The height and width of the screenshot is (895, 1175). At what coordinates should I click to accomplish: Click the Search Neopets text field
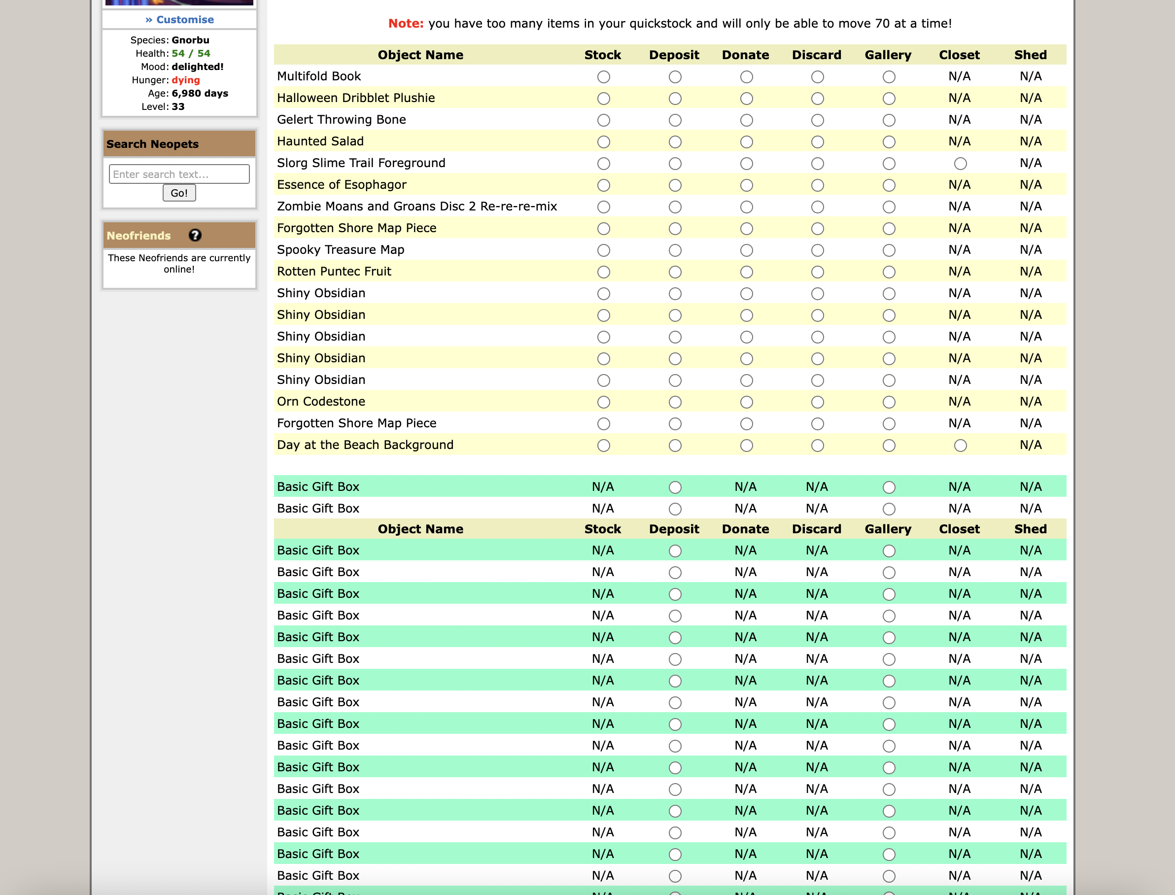coord(179,174)
